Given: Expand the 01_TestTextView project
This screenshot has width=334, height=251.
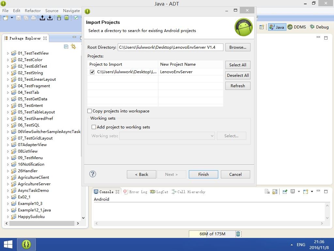Looking at the screenshot, I should tap(8, 53).
